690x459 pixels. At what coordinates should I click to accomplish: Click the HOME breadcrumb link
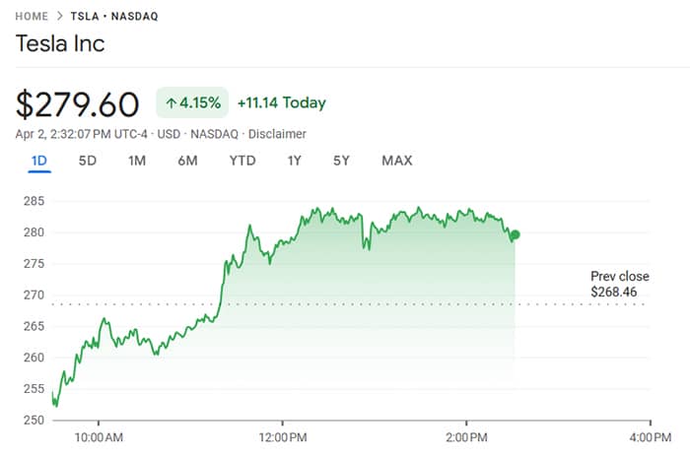click(33, 17)
